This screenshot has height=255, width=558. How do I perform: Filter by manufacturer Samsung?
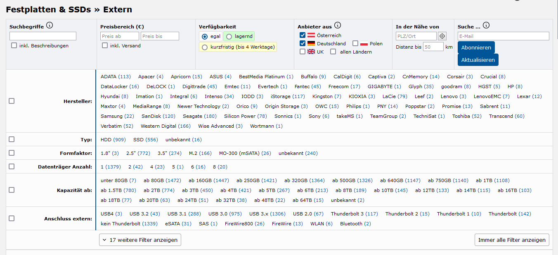tap(117, 116)
